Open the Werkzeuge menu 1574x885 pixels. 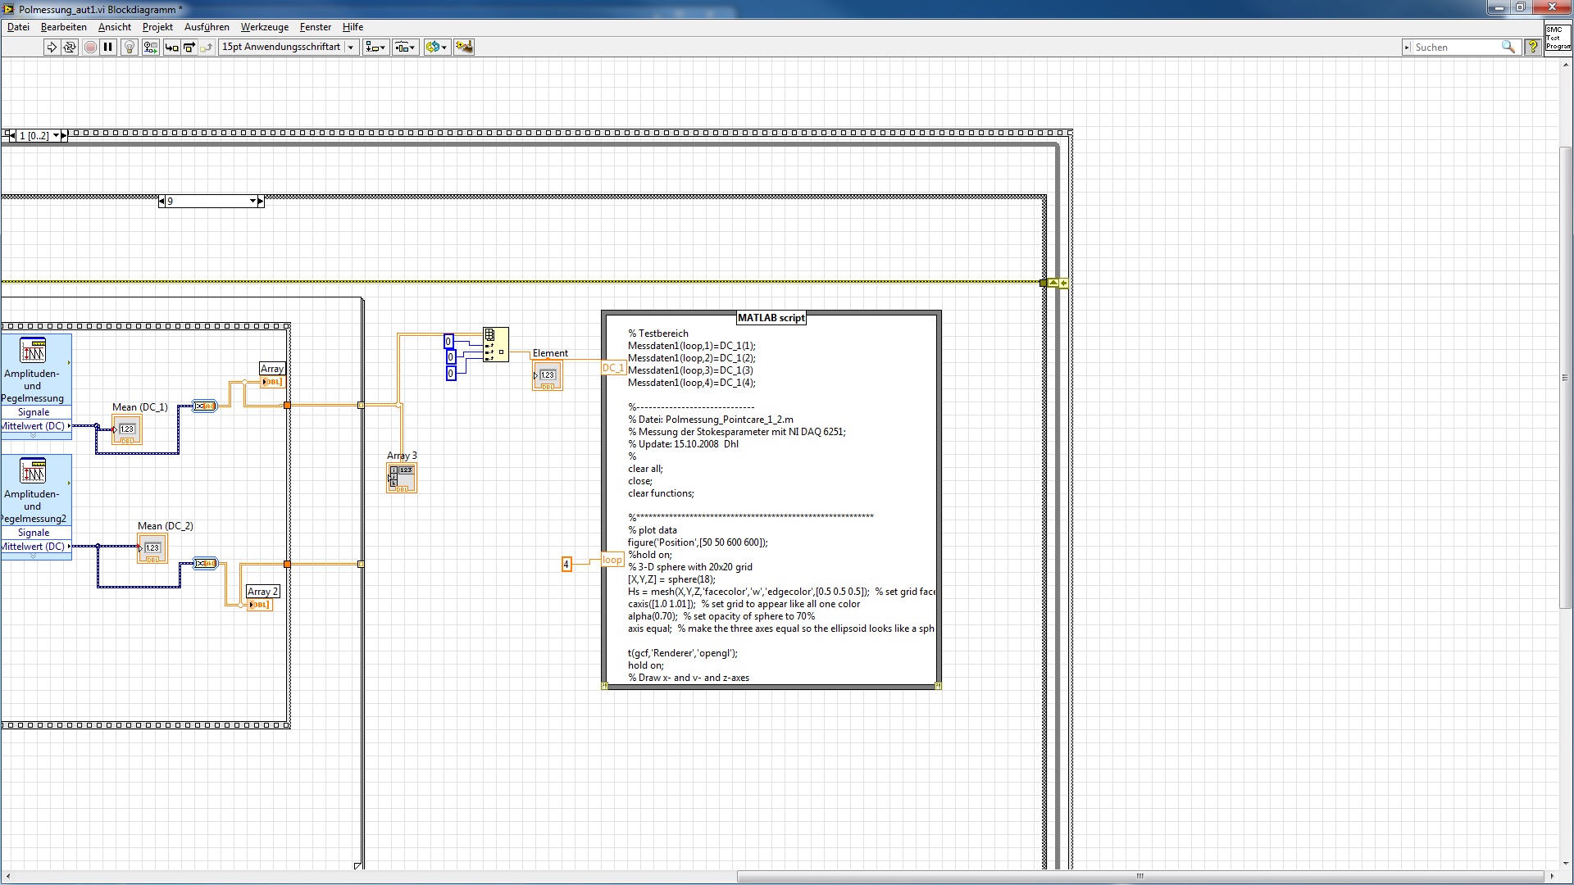(264, 27)
